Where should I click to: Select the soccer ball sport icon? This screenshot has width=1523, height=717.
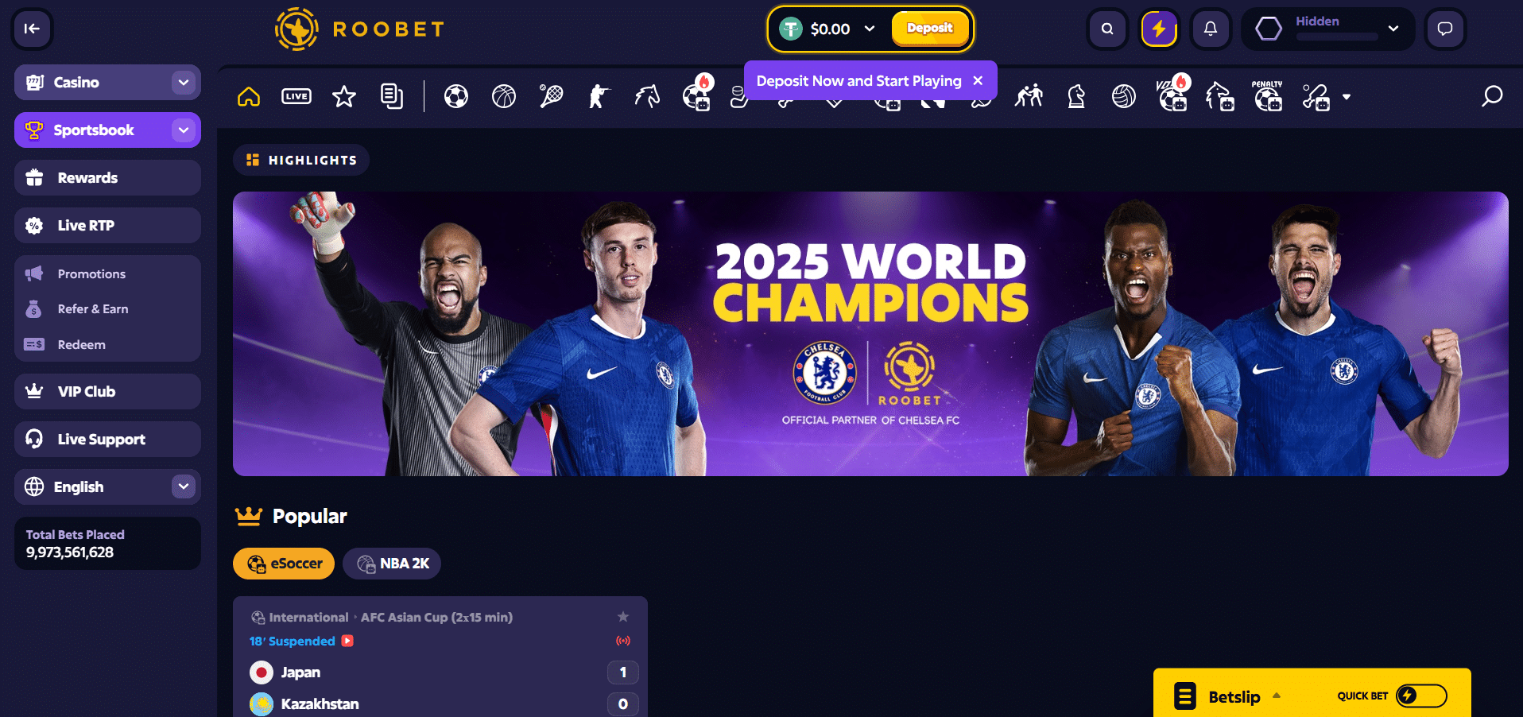[456, 97]
